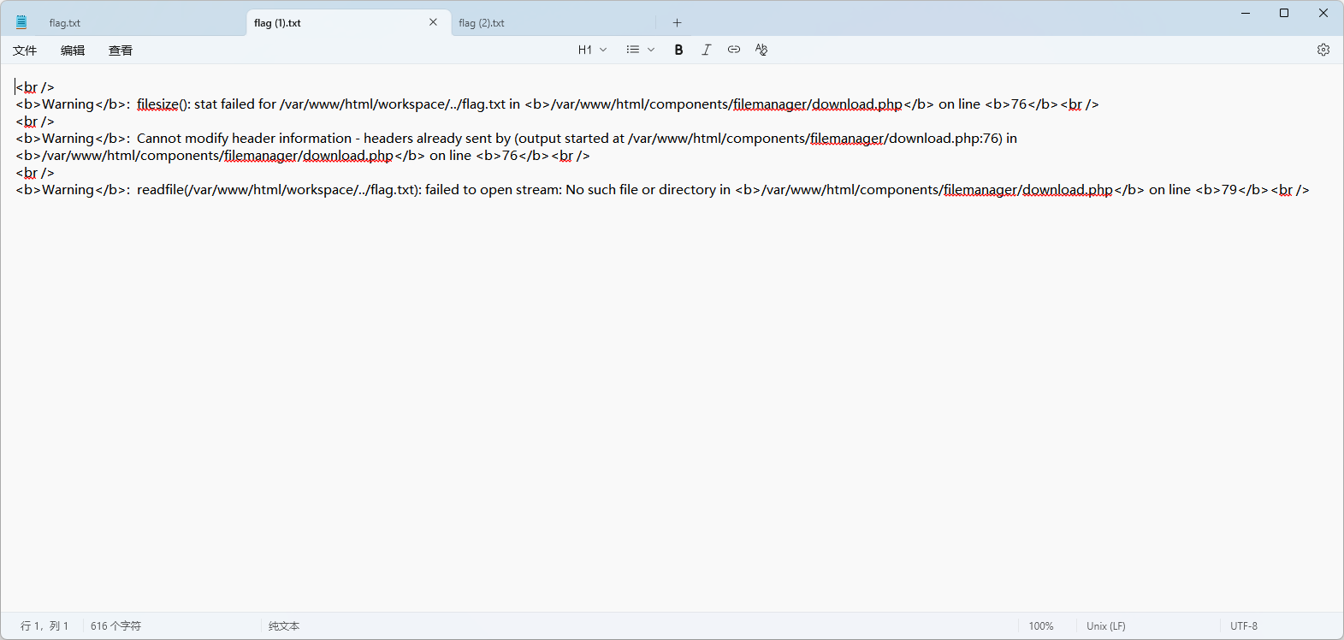Image resolution: width=1344 pixels, height=640 pixels.
Task: Click the 纯文本 format indicator
Action: coord(284,626)
